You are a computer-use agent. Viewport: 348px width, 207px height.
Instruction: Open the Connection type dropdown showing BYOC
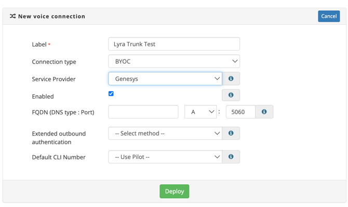coord(174,61)
